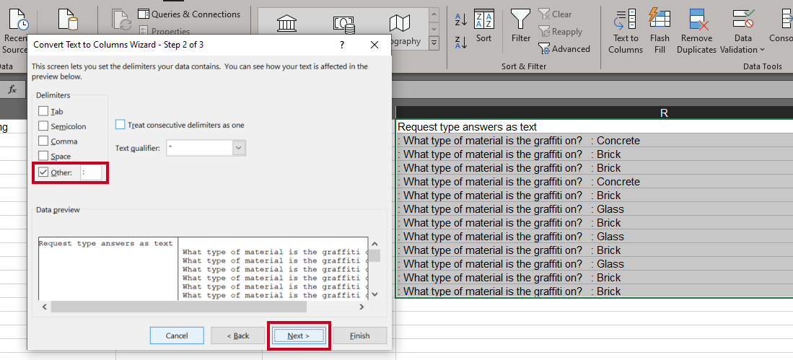Select the Stocks data type icon
Screen dimensions: 793x360
[287, 23]
